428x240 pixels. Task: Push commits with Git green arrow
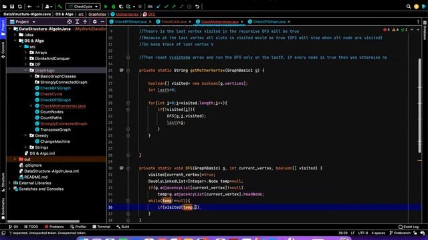tap(174, 7)
